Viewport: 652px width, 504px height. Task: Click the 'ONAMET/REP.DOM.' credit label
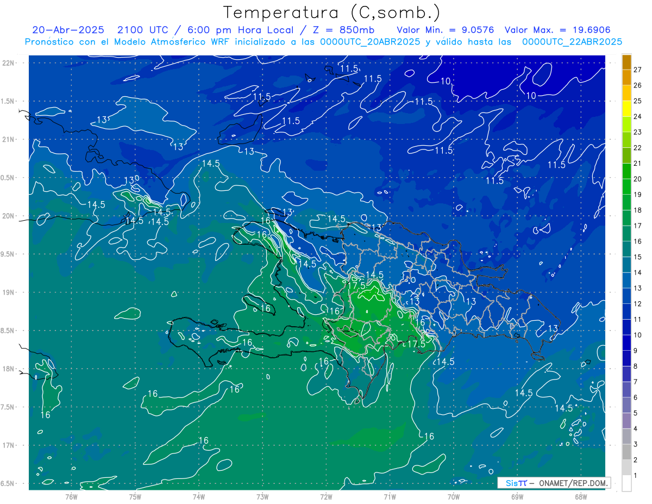(x=573, y=483)
